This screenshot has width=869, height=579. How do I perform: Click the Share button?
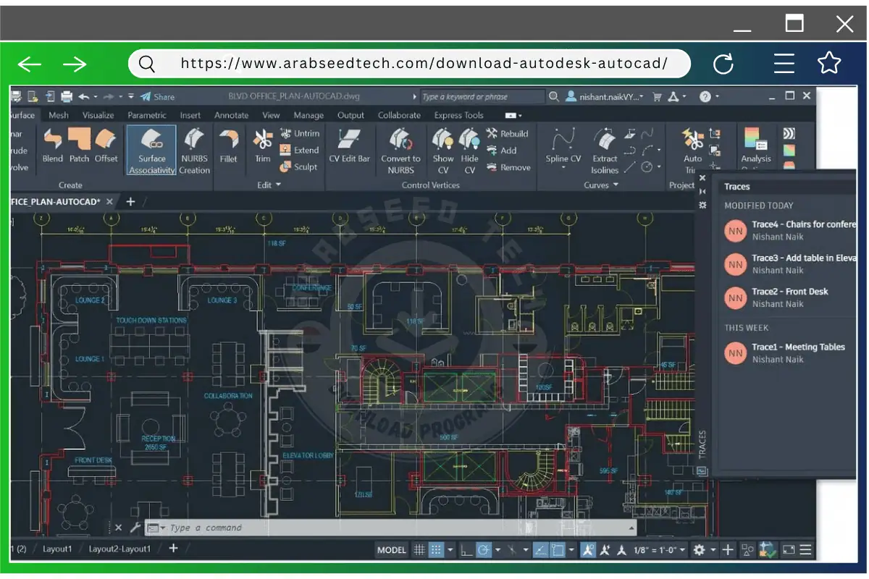tap(158, 96)
